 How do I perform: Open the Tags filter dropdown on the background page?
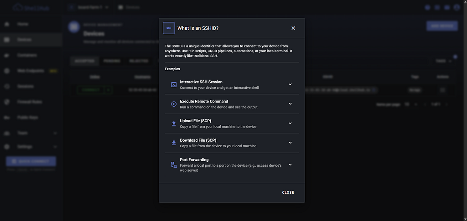pyautogui.click(x=443, y=61)
